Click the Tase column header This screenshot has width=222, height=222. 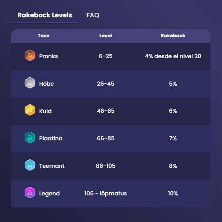(x=44, y=36)
